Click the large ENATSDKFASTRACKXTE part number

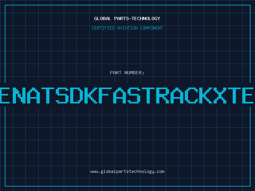[127, 95]
